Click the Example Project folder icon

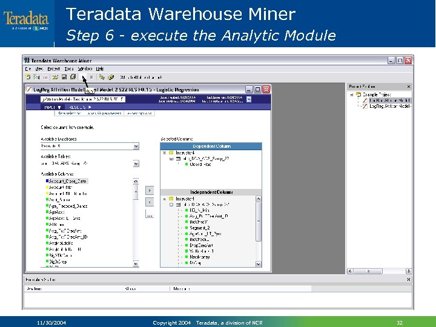click(358, 94)
